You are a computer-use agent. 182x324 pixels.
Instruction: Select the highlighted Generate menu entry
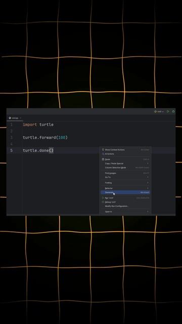pos(126,192)
